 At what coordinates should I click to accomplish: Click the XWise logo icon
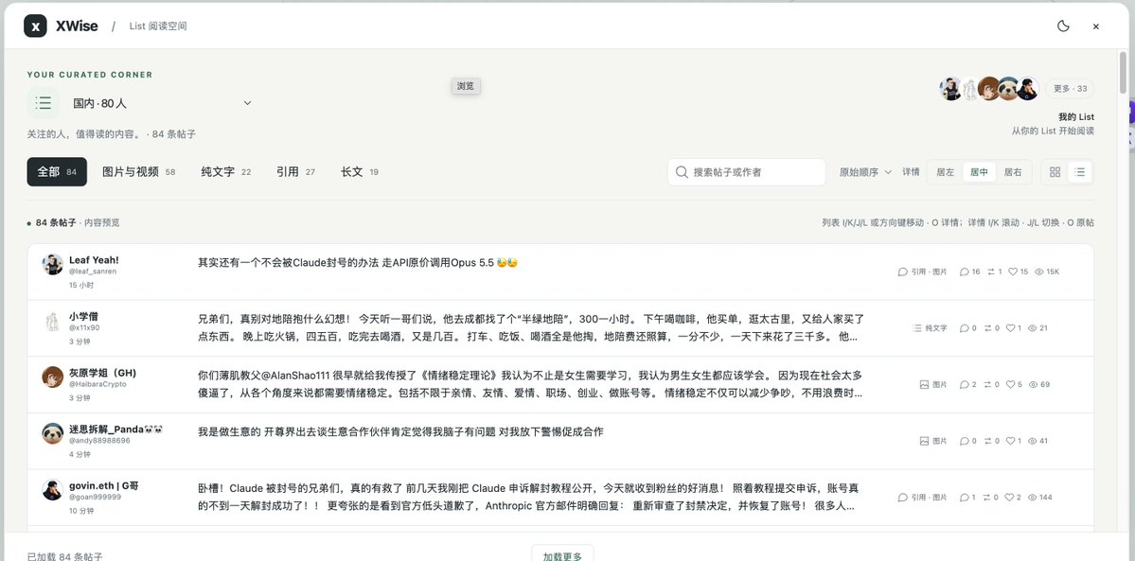35,26
